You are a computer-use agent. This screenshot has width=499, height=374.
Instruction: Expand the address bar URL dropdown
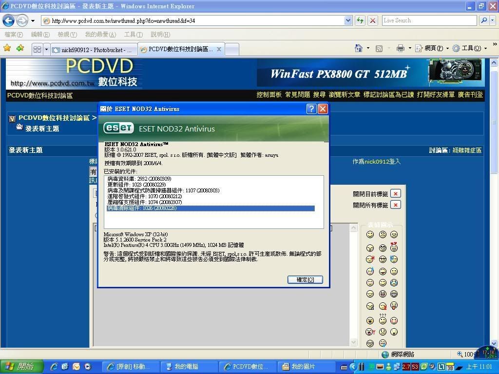pyautogui.click(x=348, y=20)
